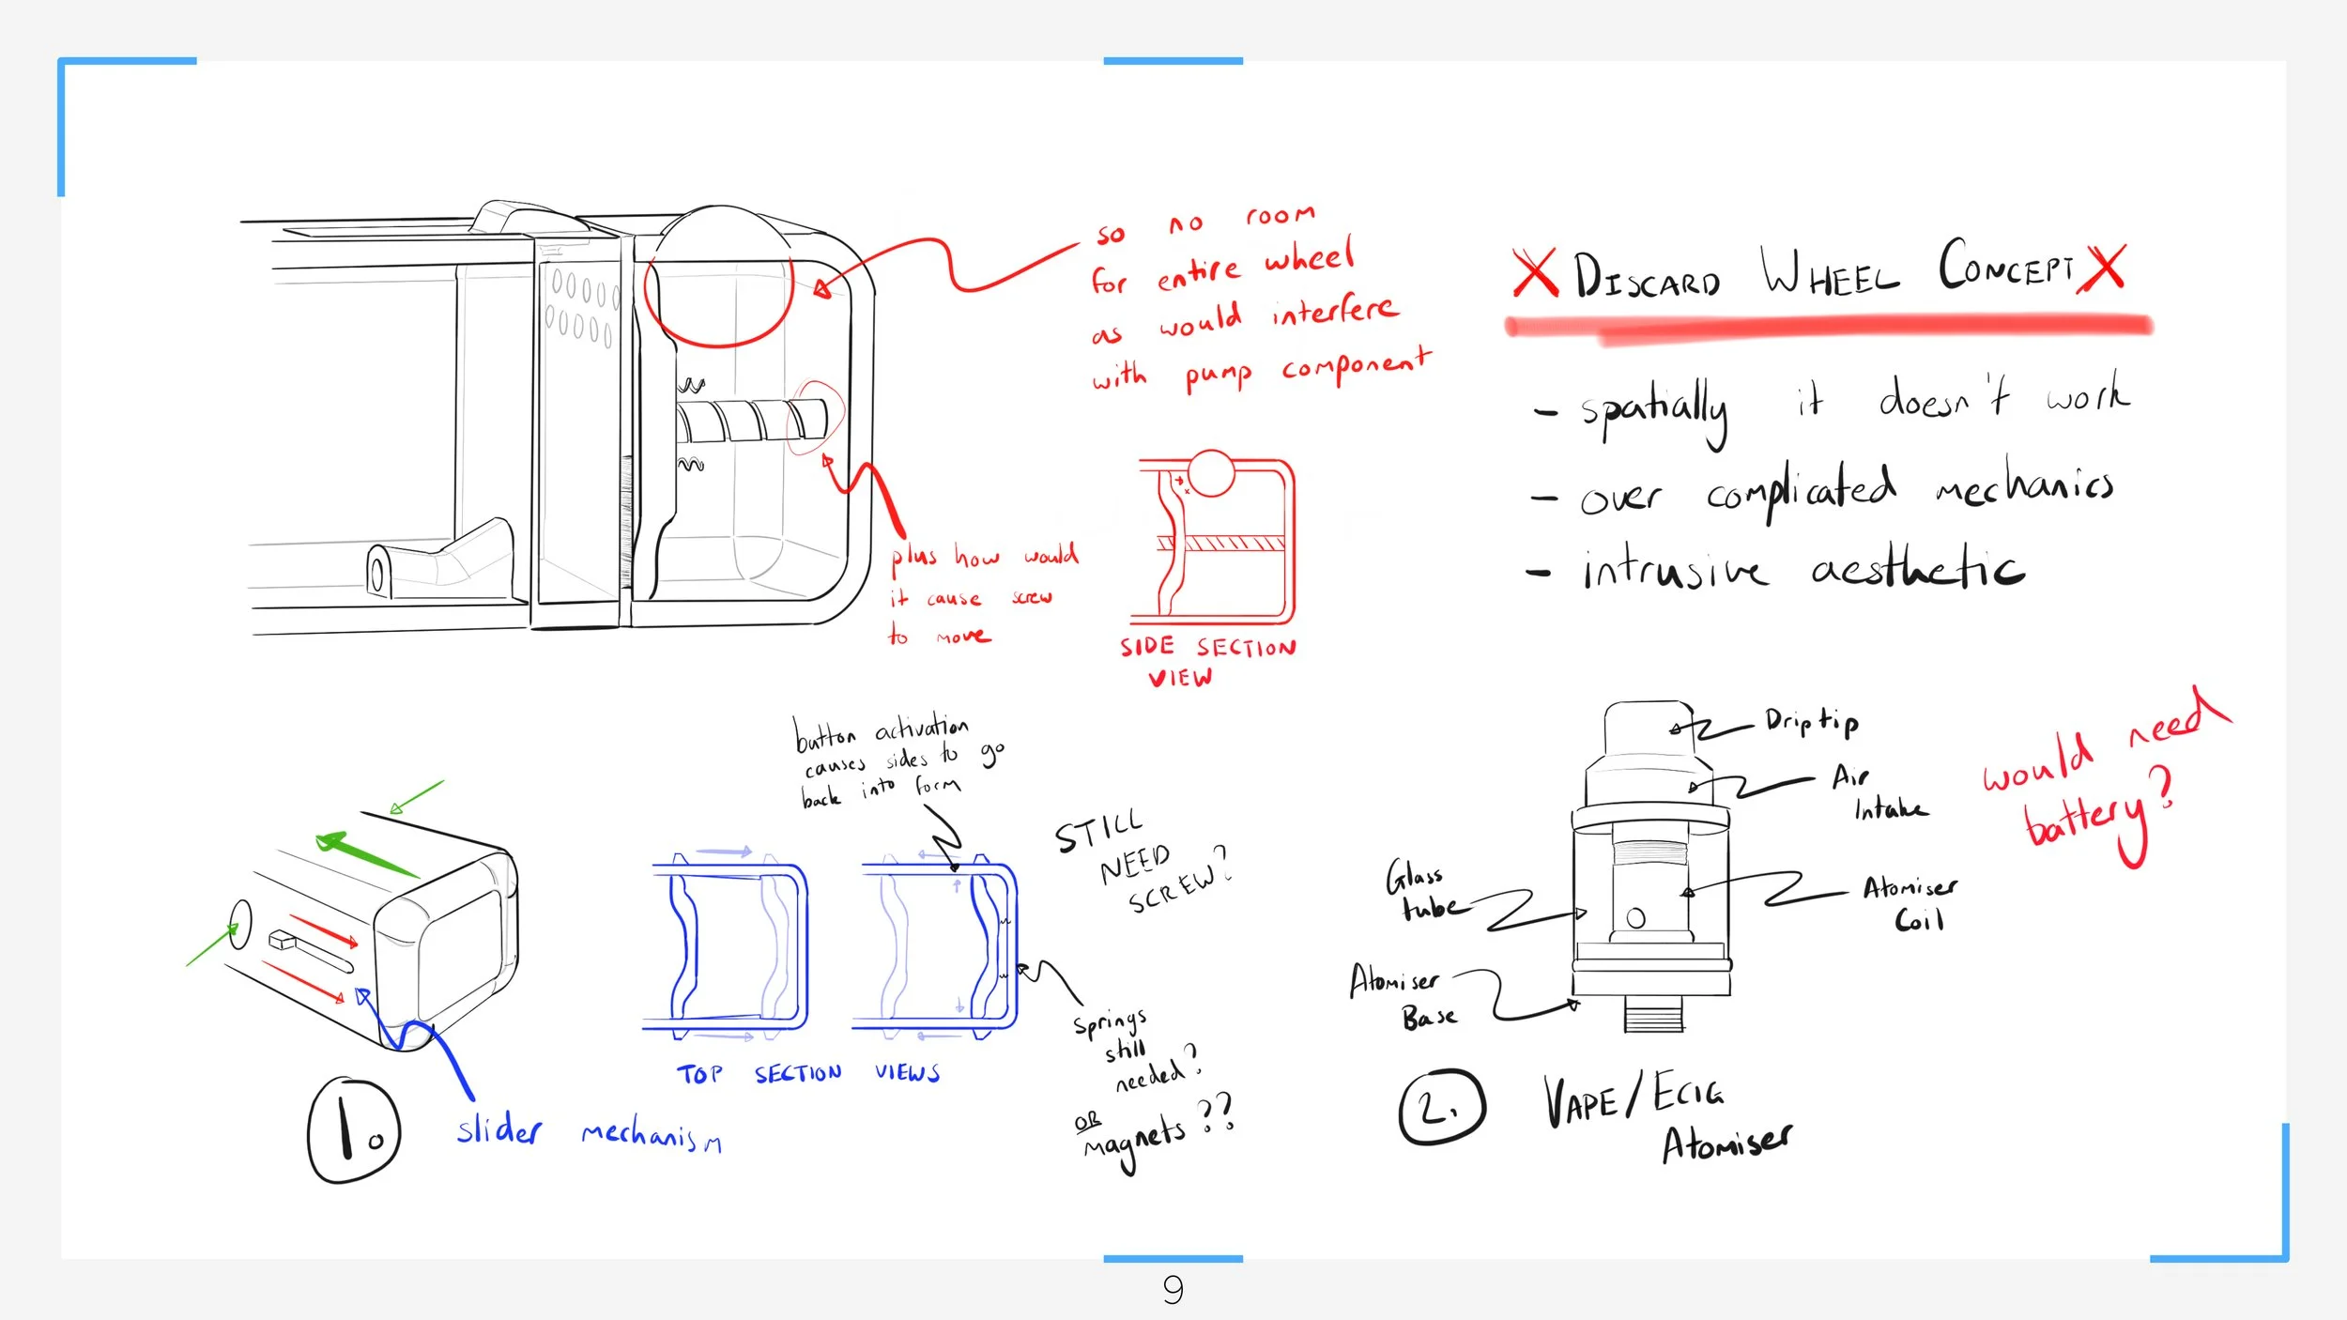
Task: Click the red highlight underline stroke
Action: (1831, 328)
